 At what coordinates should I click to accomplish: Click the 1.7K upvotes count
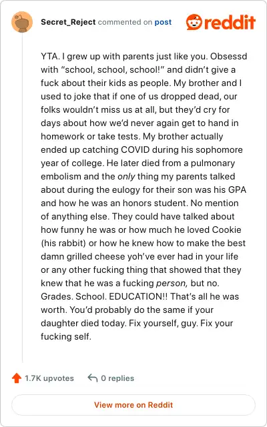point(49,378)
